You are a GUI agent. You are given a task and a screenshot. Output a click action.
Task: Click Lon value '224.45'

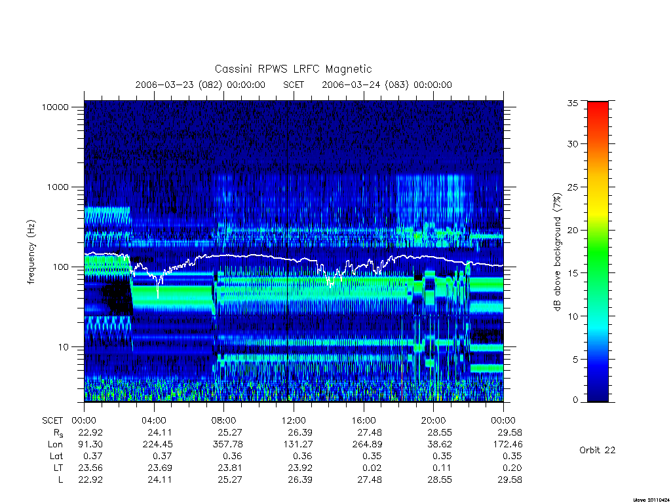click(157, 445)
